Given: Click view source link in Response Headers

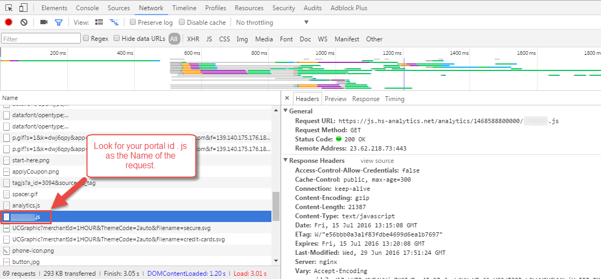Looking at the screenshot, I should point(377,161).
